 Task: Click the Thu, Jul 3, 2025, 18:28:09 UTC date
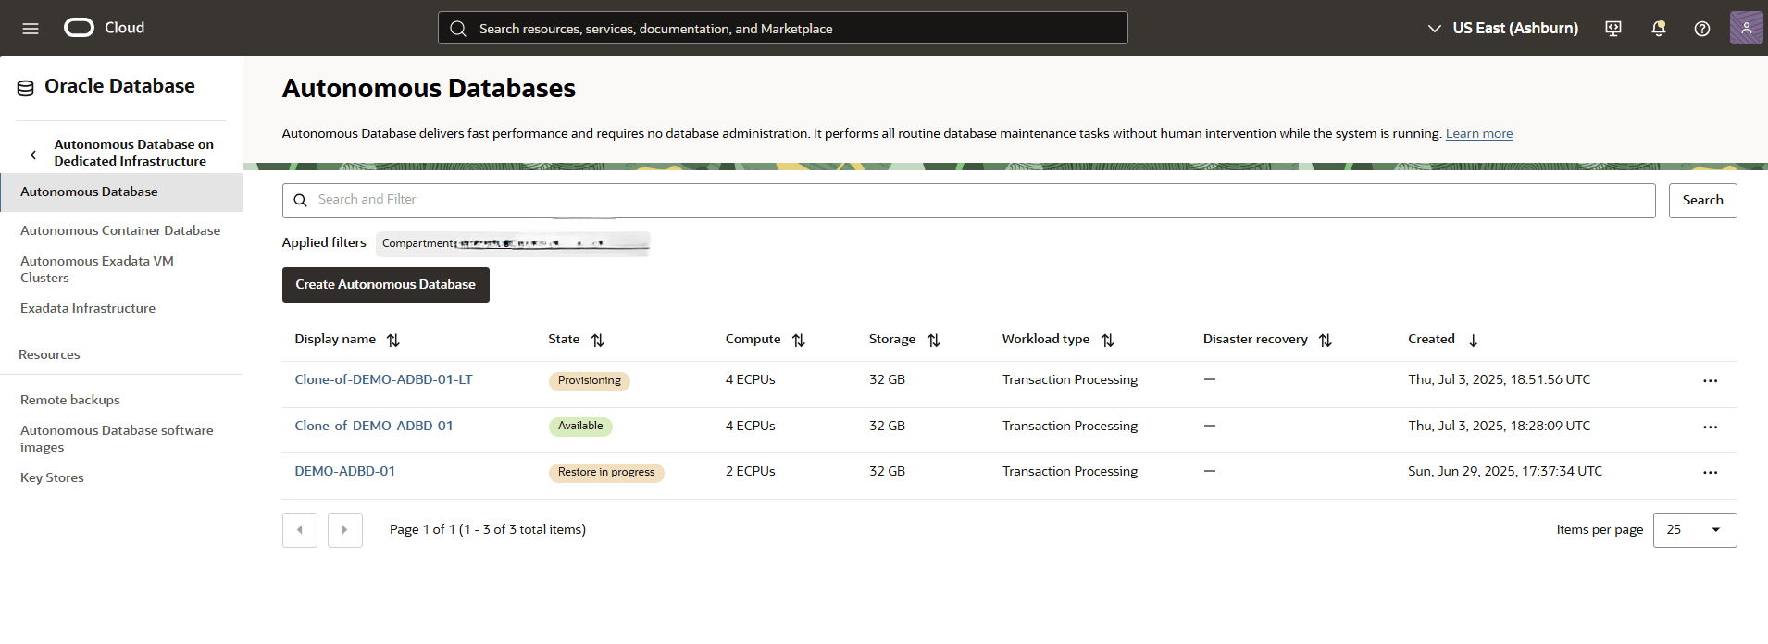tap(1500, 426)
